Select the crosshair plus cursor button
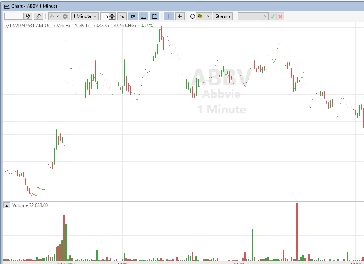 180,16
